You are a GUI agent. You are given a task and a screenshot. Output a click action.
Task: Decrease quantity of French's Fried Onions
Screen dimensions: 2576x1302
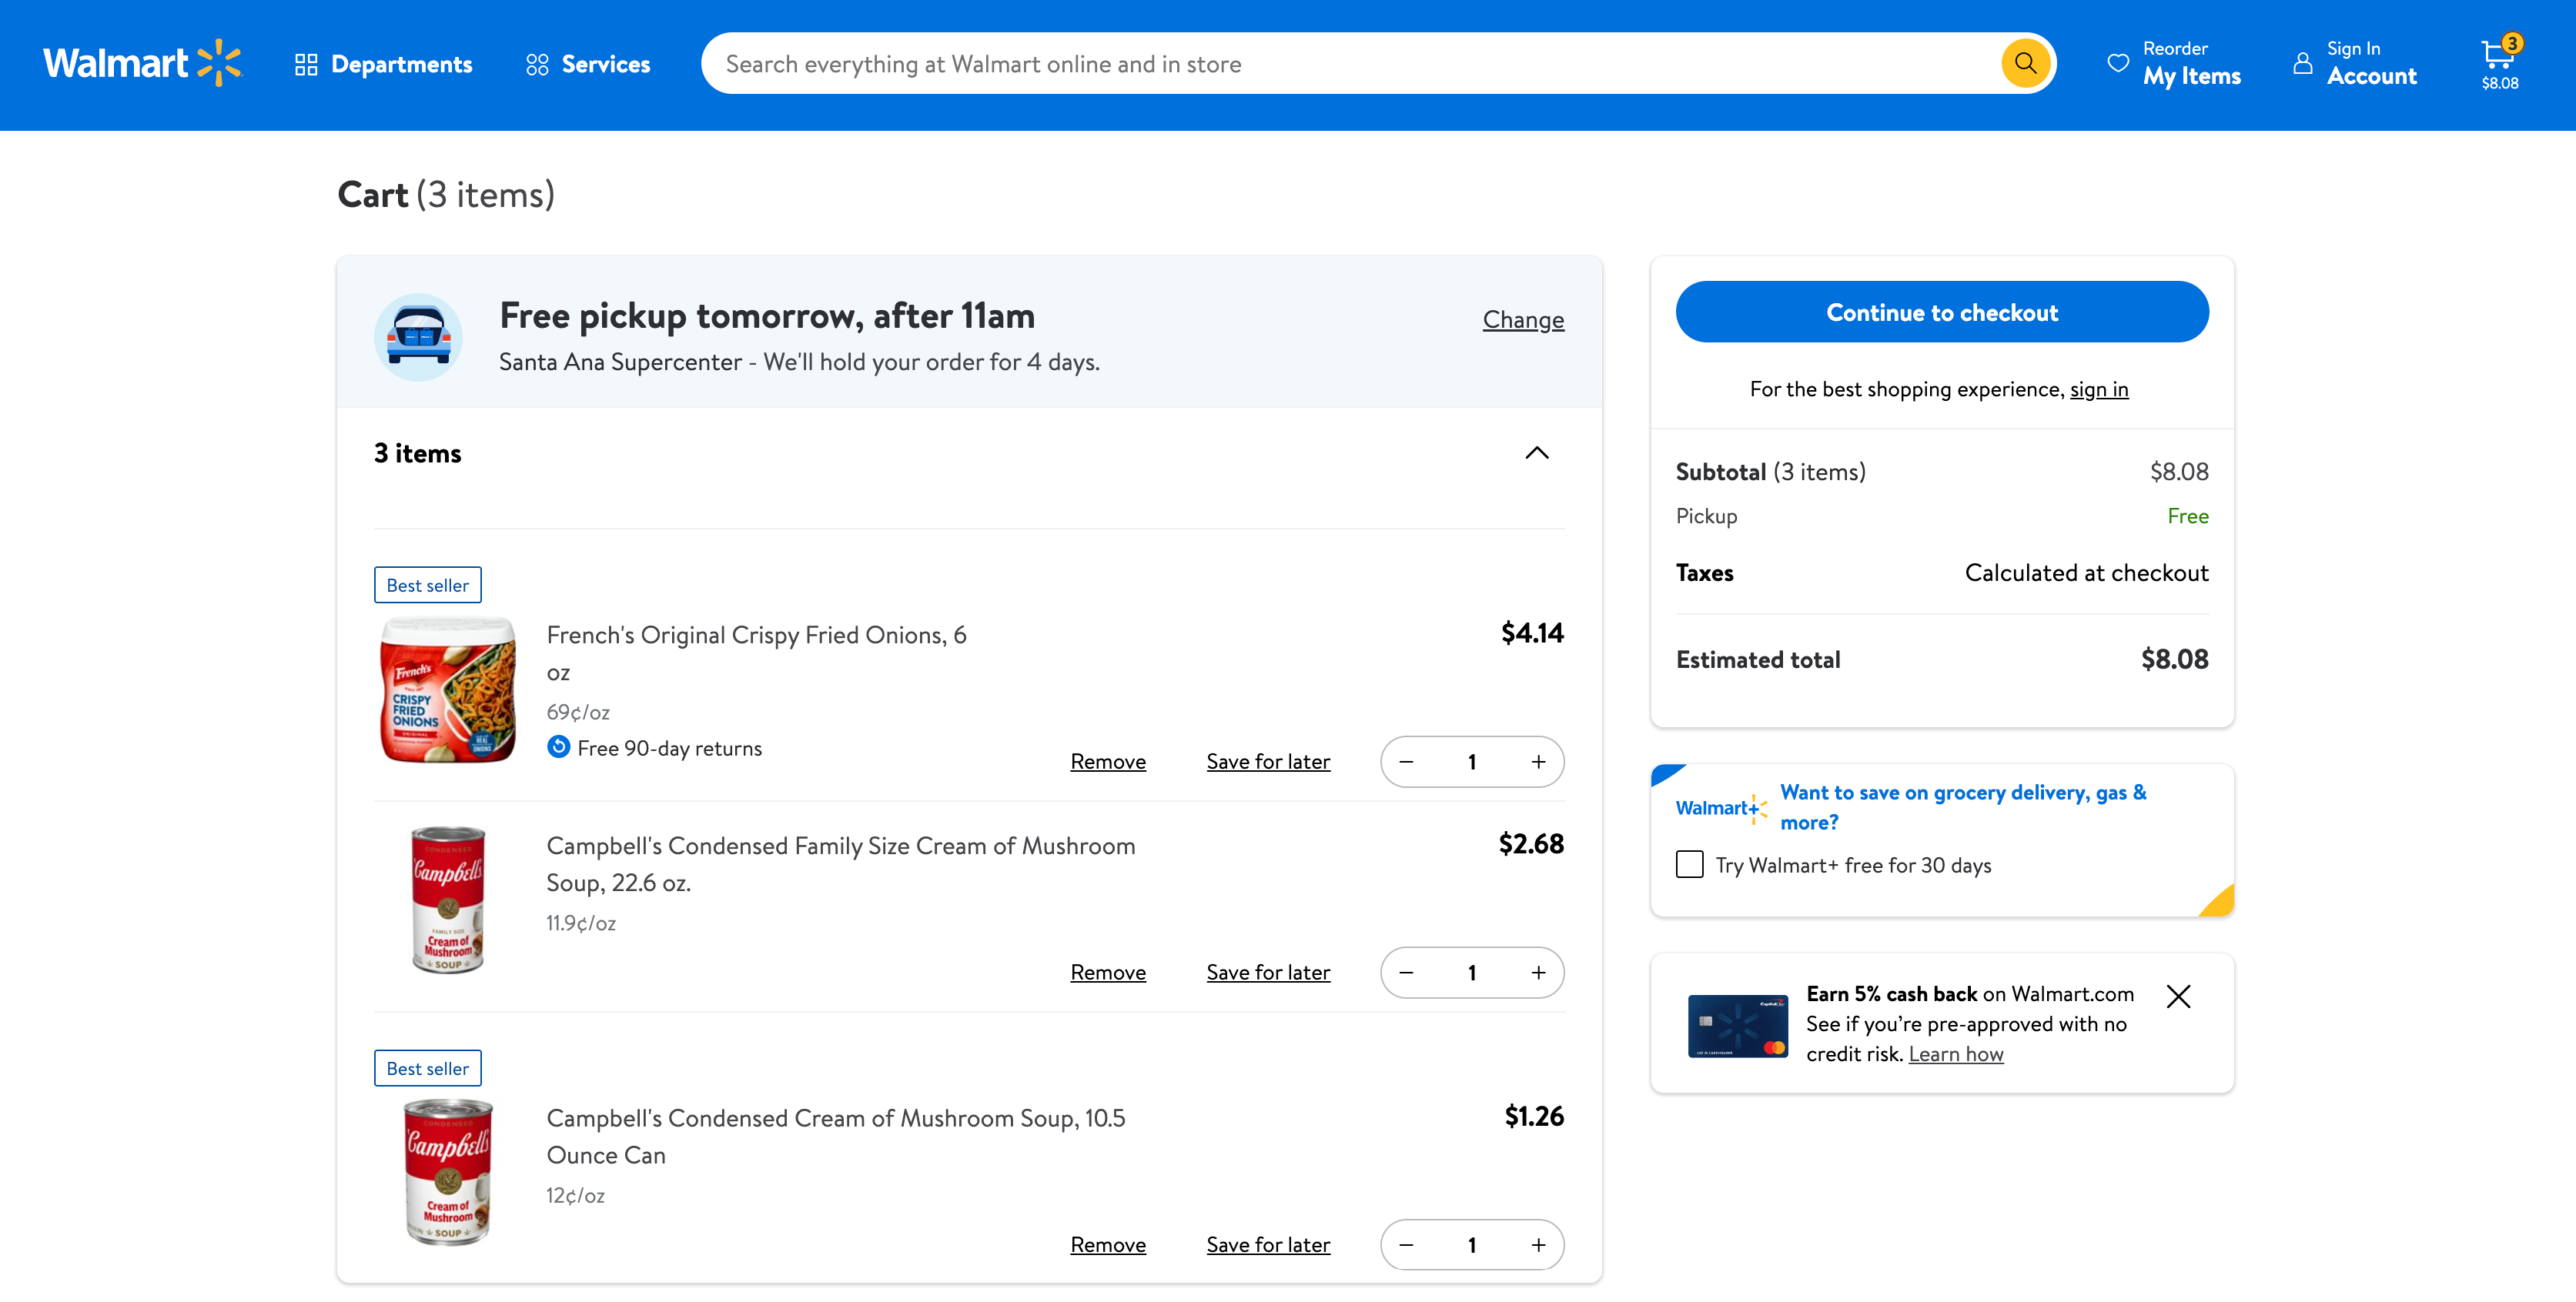point(1406,761)
